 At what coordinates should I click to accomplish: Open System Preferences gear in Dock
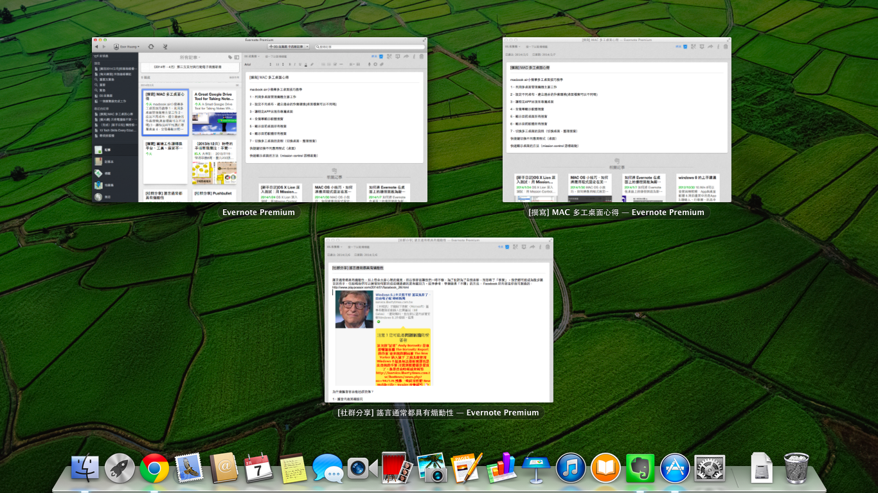(710, 469)
